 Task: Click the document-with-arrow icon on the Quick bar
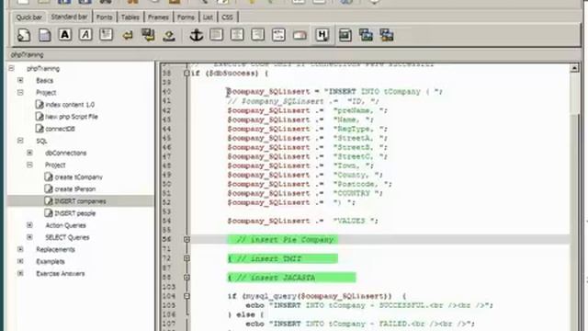coord(24,35)
